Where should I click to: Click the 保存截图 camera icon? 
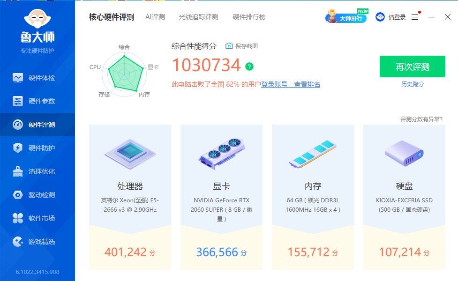point(229,46)
